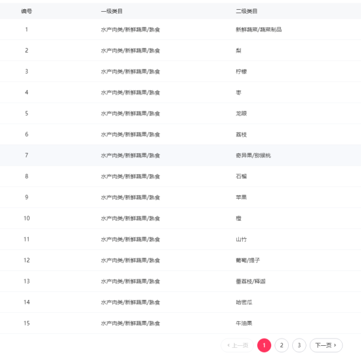Click the 下一页 next page button
The width and height of the screenshot is (361, 357).
tap(326, 345)
